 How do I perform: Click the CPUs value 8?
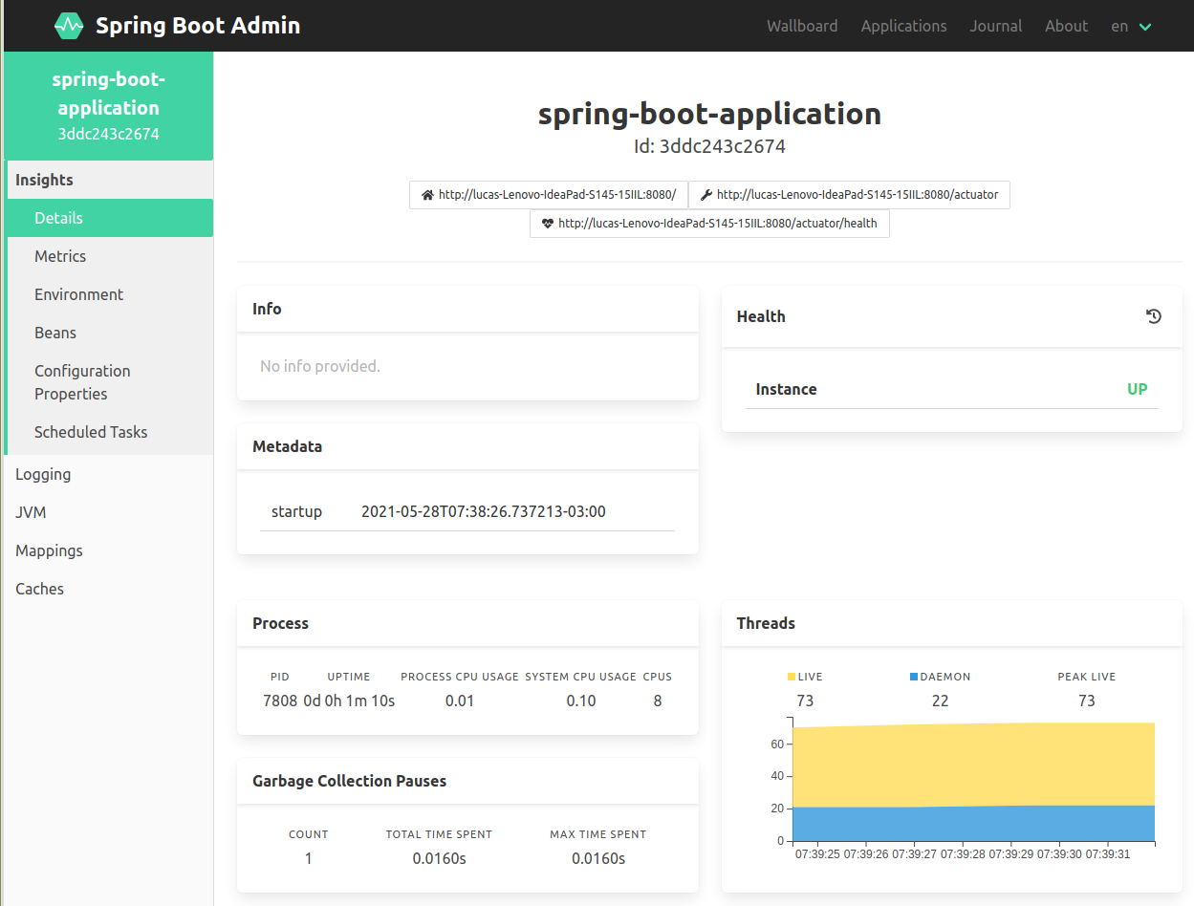point(658,701)
